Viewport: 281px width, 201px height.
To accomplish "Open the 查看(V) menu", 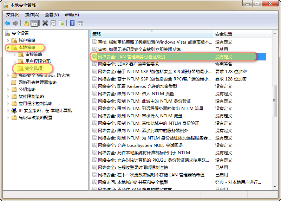I will (x=52, y=14).
